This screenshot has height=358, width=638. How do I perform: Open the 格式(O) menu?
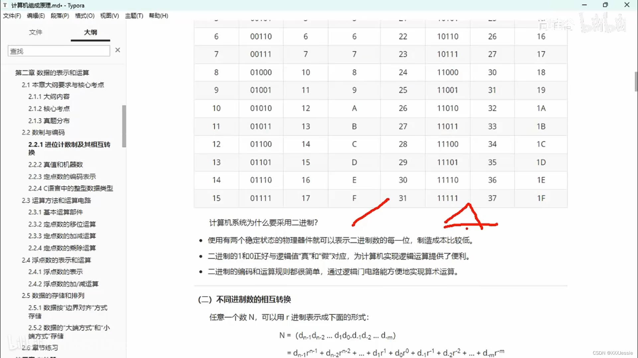[84, 16]
